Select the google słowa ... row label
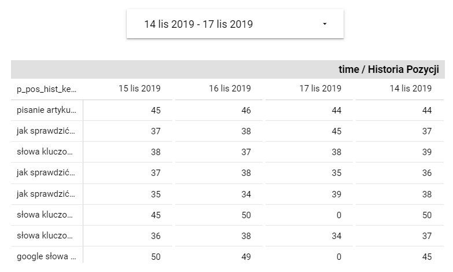This screenshot has width=453, height=272. coord(46,256)
